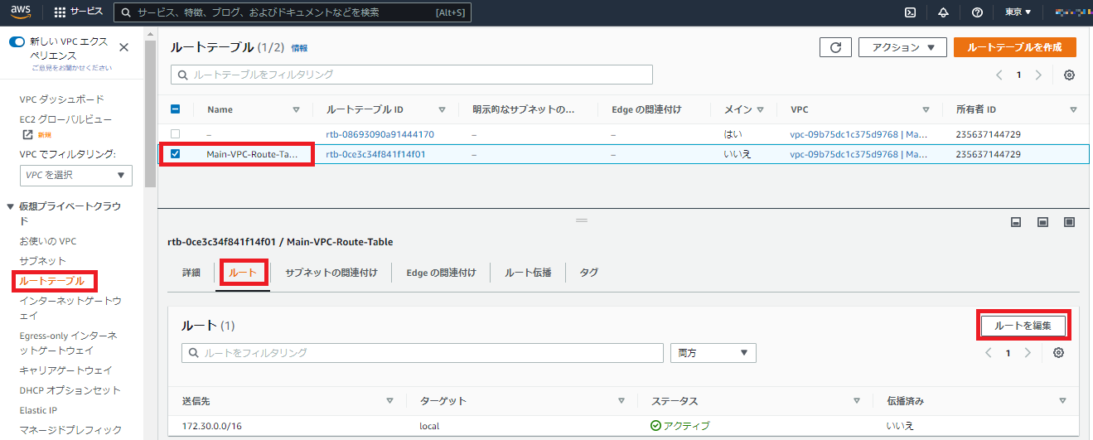The image size is (1093, 440).
Task: Open the help question mark icon
Action: click(x=977, y=12)
